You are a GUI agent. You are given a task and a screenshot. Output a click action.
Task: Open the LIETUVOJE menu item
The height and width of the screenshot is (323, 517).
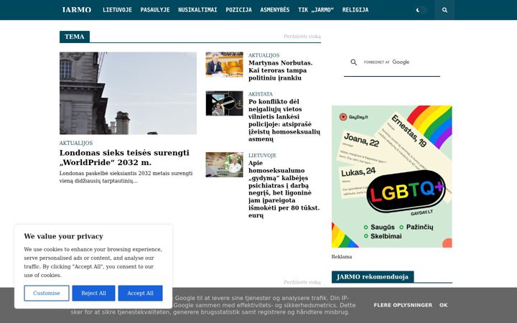click(x=117, y=10)
